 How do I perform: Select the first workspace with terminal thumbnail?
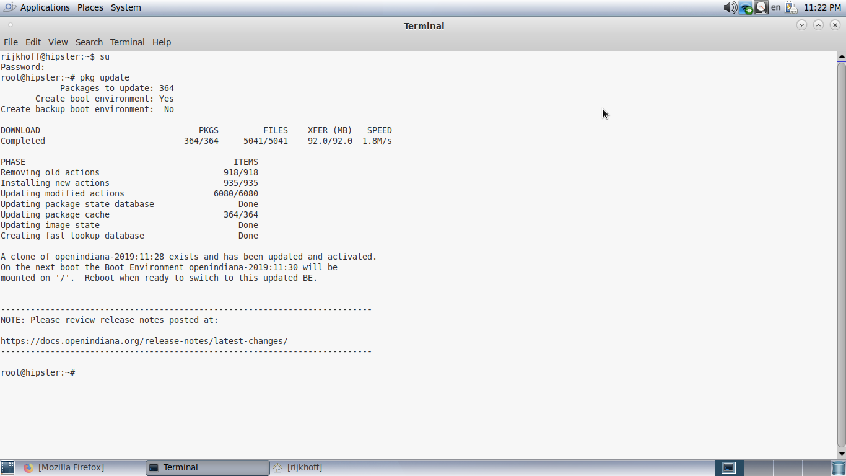(x=730, y=467)
